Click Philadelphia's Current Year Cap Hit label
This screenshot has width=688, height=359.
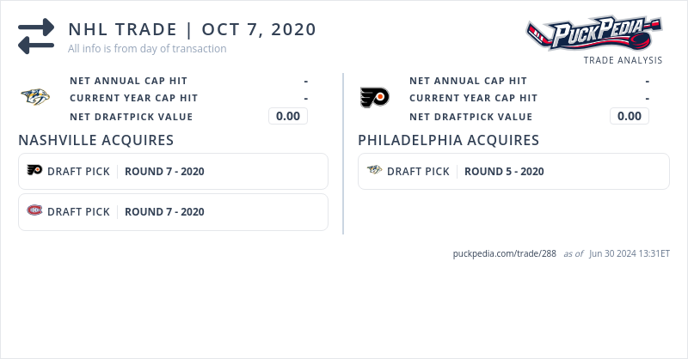pyautogui.click(x=473, y=98)
